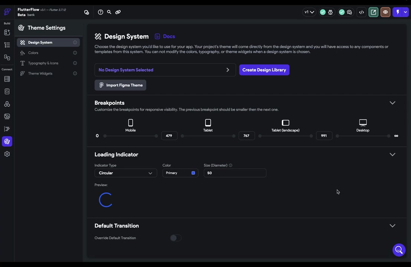Image resolution: width=411 pixels, height=267 pixels.
Task: Open the Firestore database sidebar icon
Action: pos(7,79)
